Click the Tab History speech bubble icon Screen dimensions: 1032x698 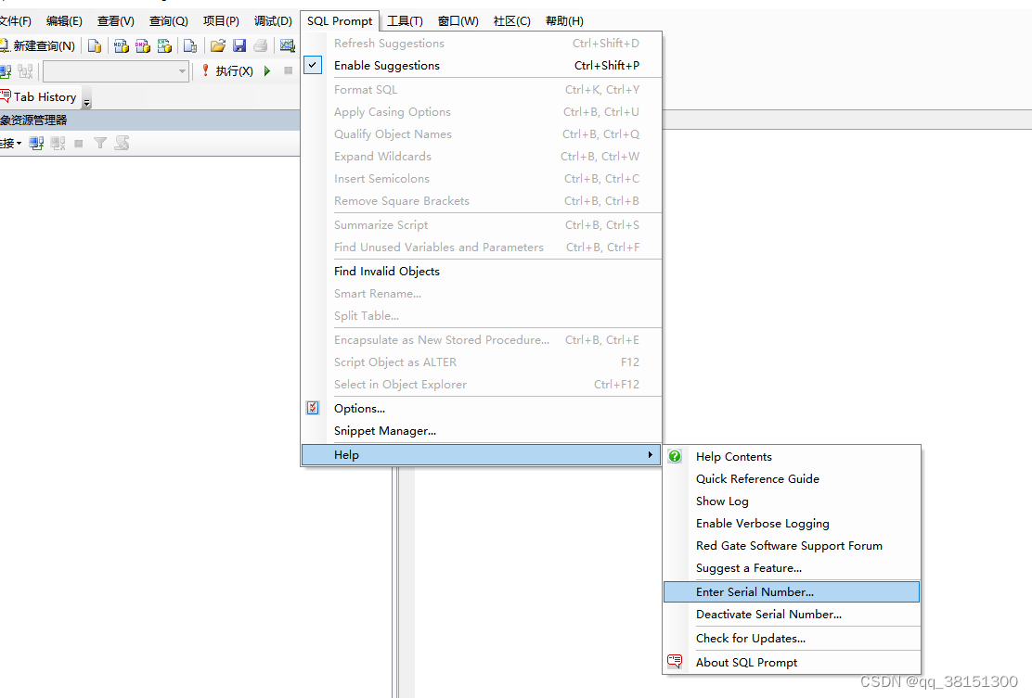[6, 96]
